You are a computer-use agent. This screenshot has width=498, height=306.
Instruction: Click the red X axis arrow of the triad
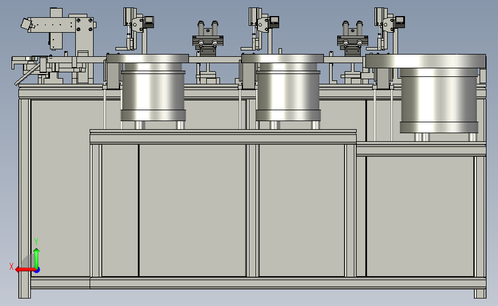point(25,270)
